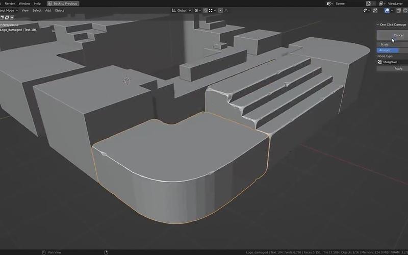Collapse the One Click Damage panel
The width and height of the screenshot is (408, 255).
[377, 24]
